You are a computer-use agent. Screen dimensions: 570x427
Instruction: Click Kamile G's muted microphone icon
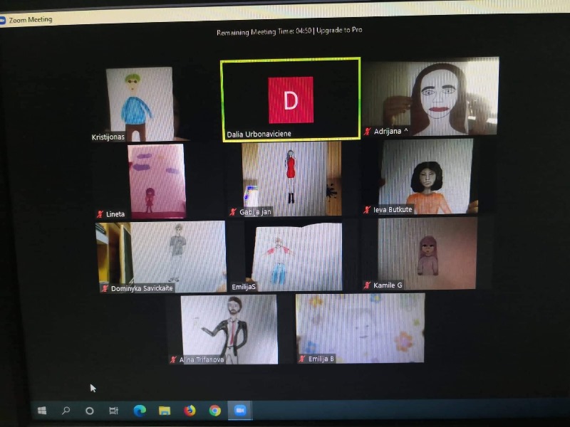tap(367, 285)
